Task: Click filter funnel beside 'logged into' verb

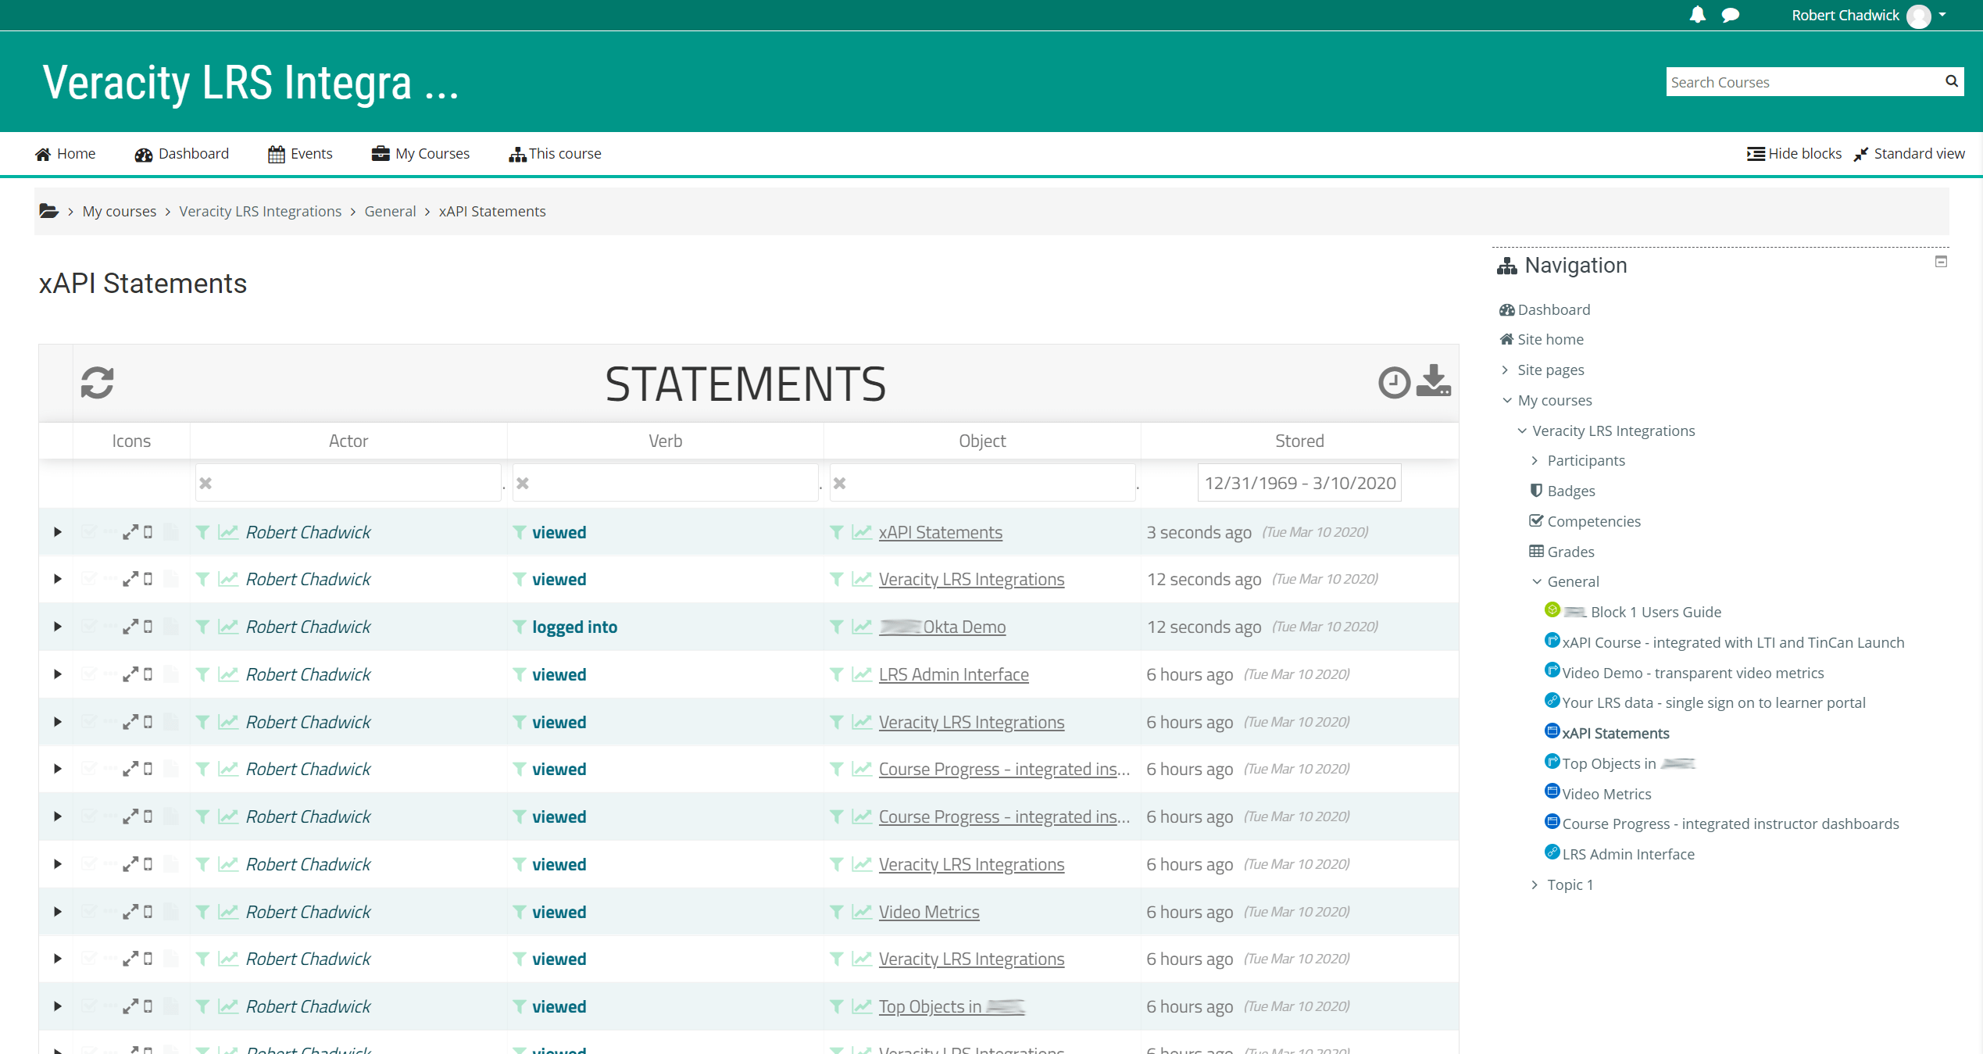Action: 520,627
